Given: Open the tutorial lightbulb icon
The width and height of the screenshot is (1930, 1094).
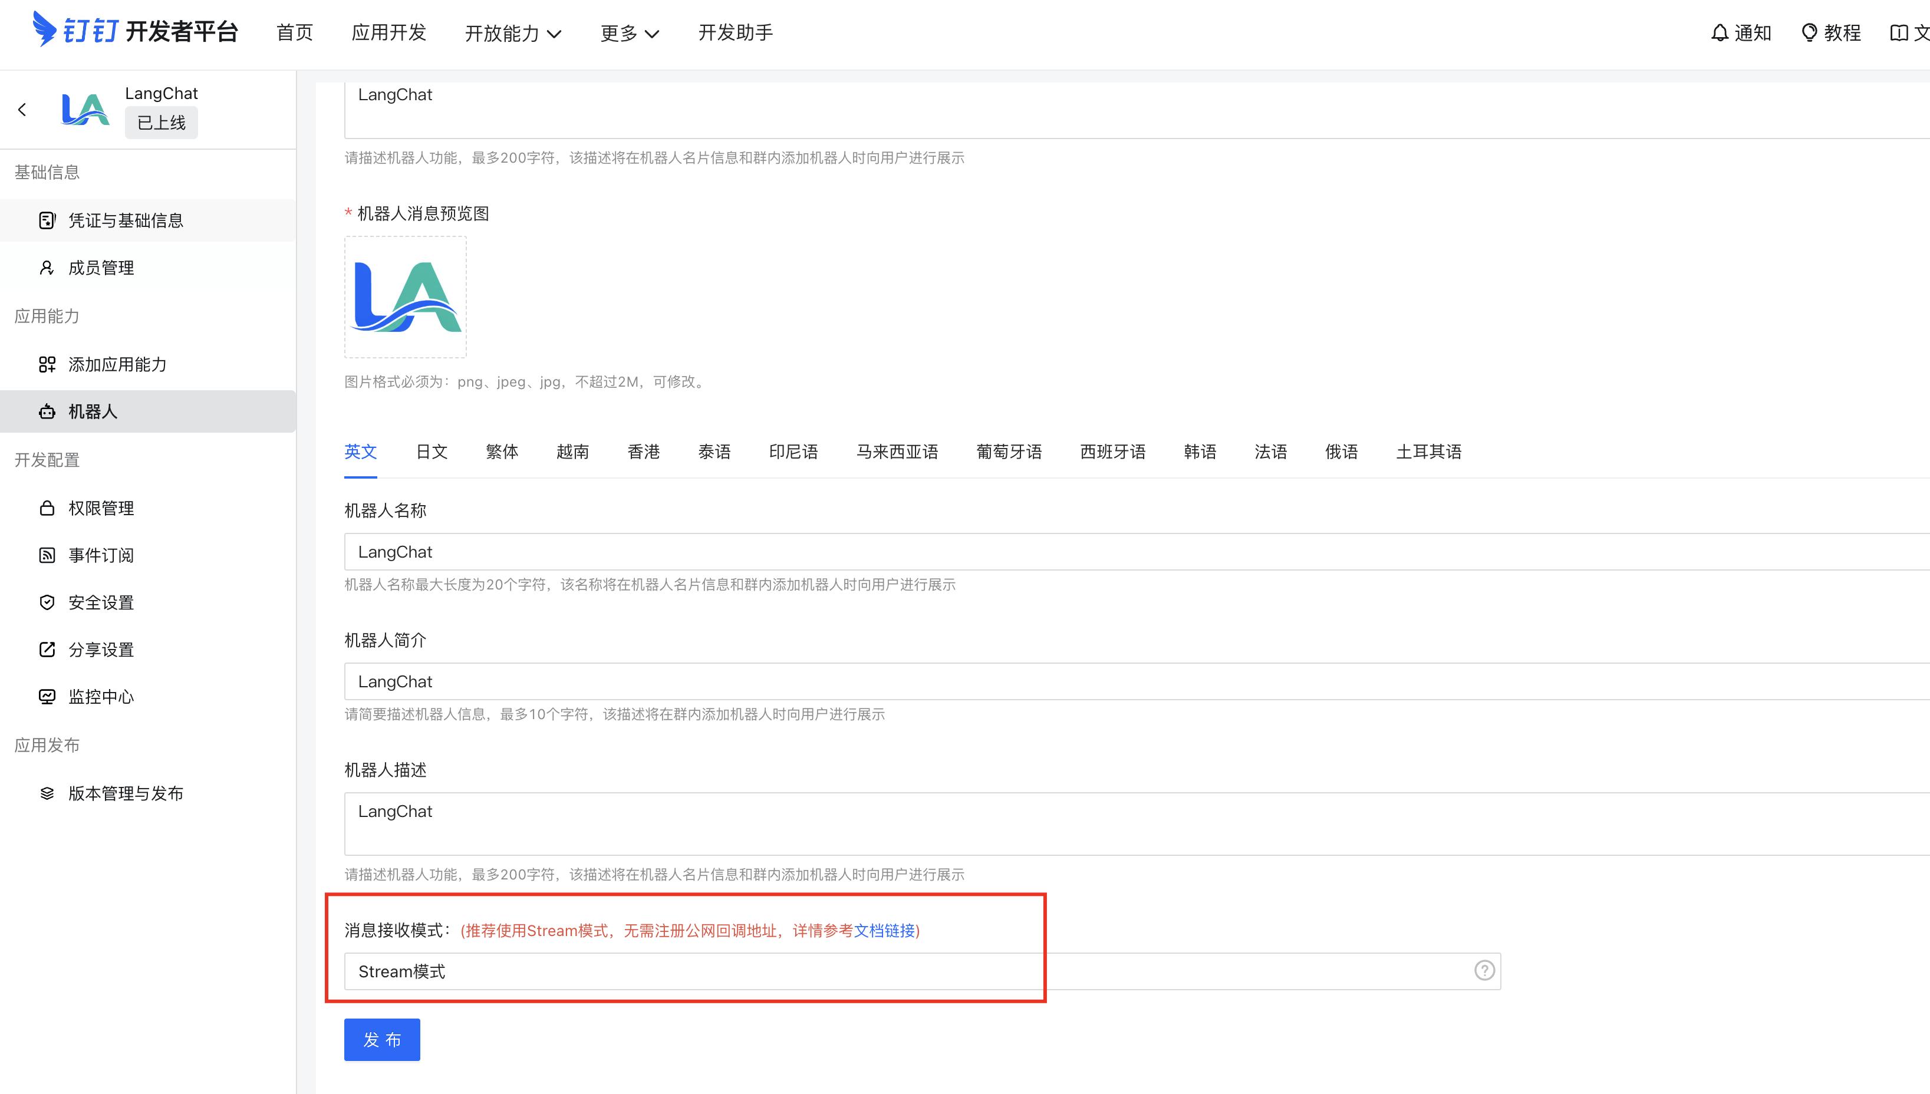Looking at the screenshot, I should 1809,33.
